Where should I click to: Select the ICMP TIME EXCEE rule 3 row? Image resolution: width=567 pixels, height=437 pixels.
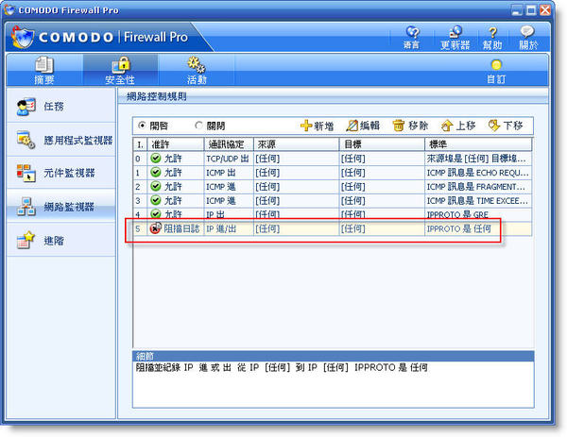[333, 201]
